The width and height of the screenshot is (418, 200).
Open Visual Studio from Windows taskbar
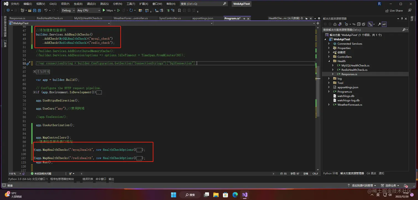pos(245,195)
